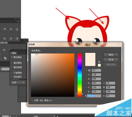Screen dimensions: 132x117
Task: Click the G field showing 234
Action: [x=96, y=87]
